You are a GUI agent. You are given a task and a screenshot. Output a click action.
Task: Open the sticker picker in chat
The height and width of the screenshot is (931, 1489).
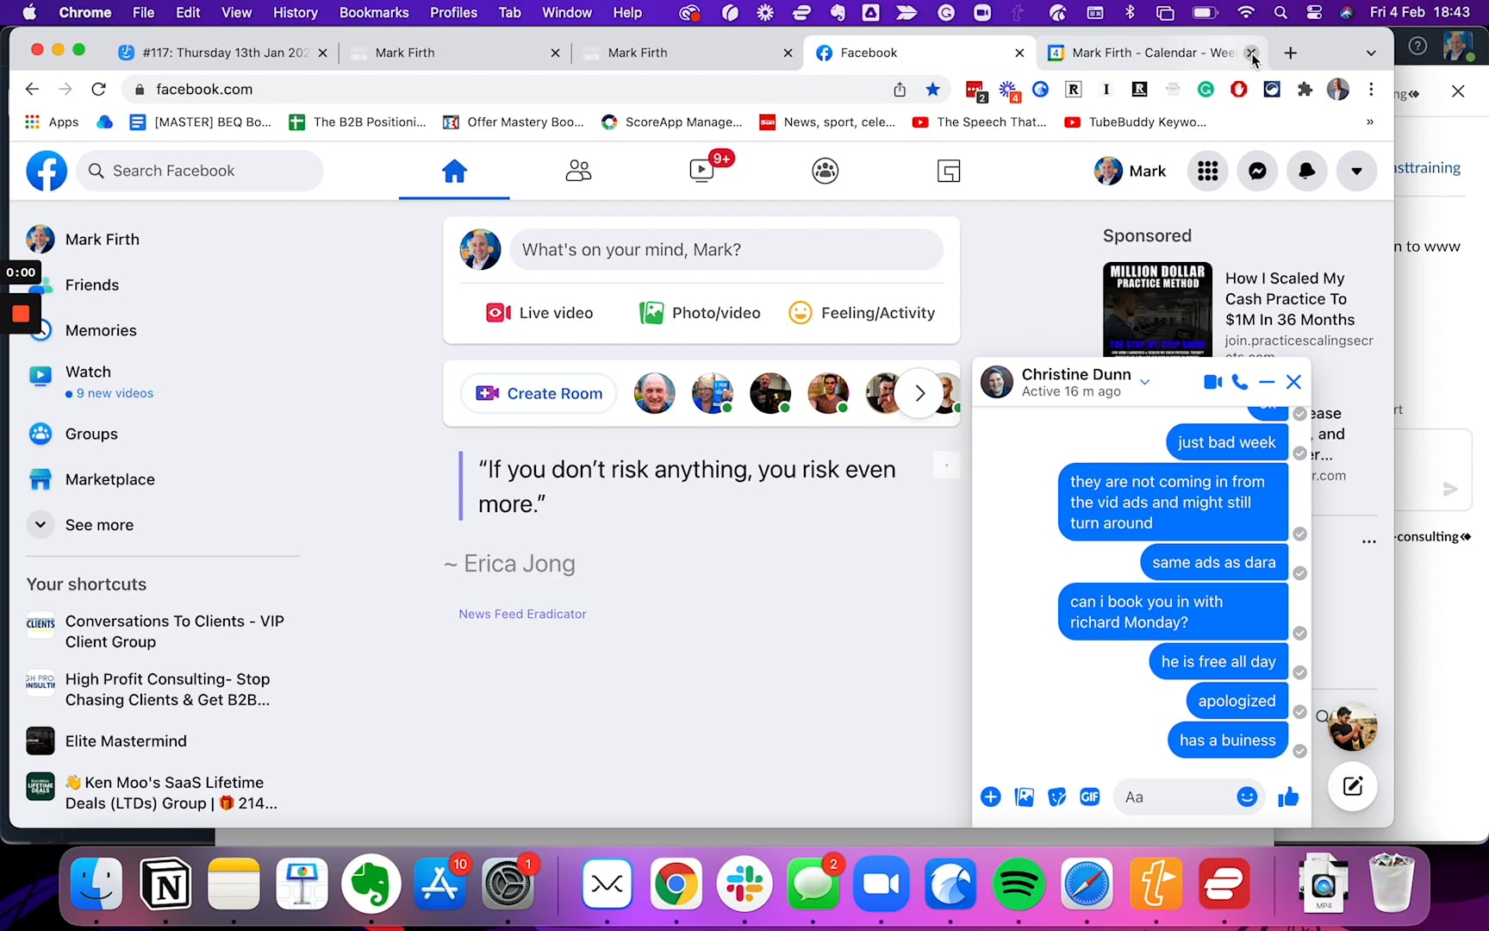[x=1056, y=797]
